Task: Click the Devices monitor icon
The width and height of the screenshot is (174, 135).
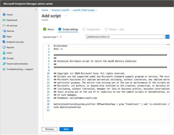Action: [4, 31]
